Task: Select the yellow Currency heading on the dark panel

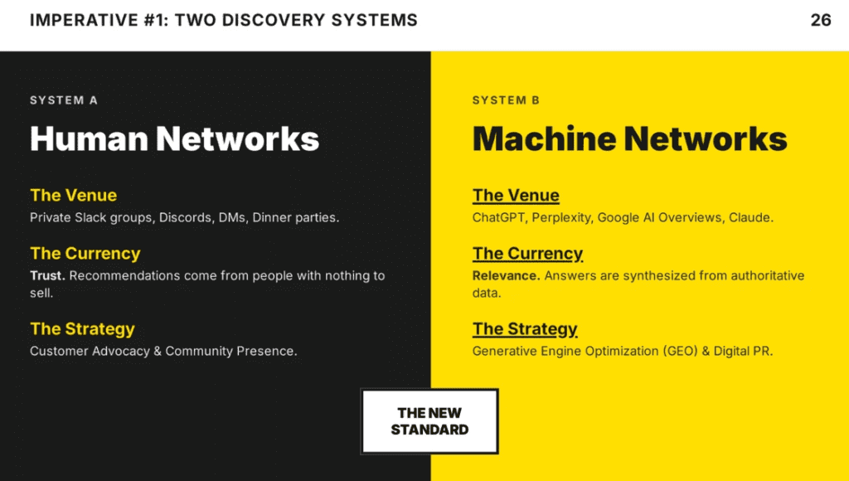Action: click(85, 254)
